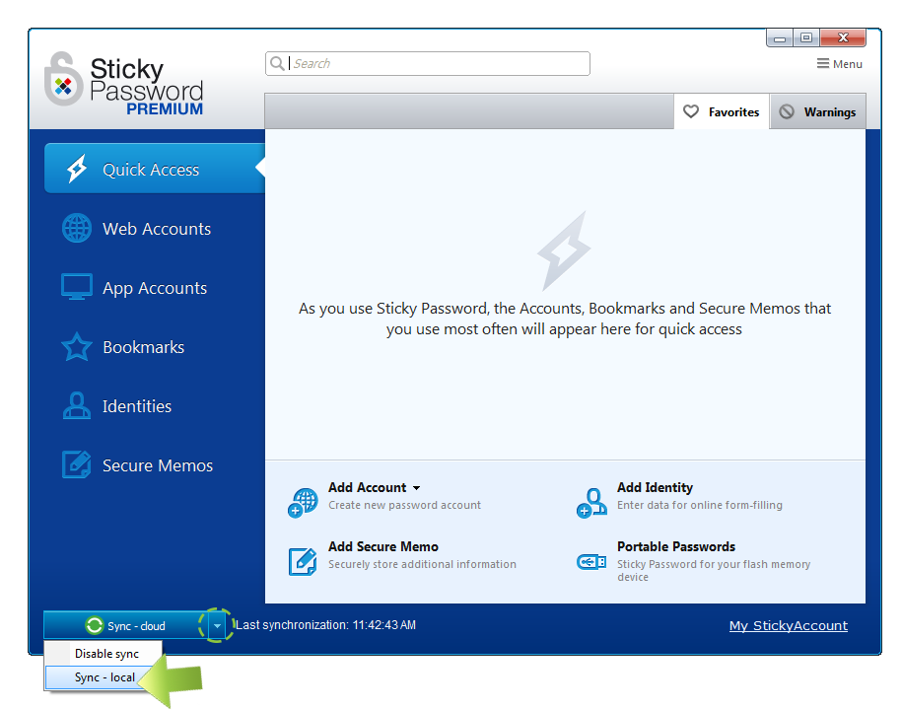Click the Favorites heart icon
Viewport: 902px width, 710px height.
pos(691,111)
